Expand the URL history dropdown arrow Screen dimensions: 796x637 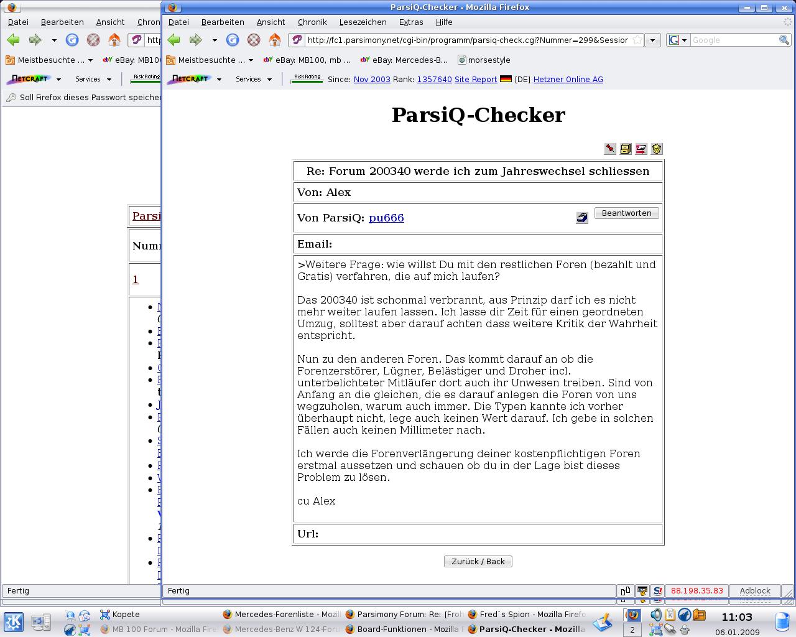[x=652, y=40]
